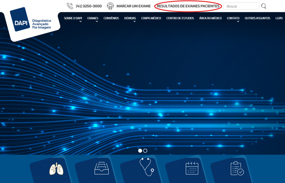Expand the Exames dropdown menu
The width and height of the screenshot is (285, 183).
[x=93, y=18]
